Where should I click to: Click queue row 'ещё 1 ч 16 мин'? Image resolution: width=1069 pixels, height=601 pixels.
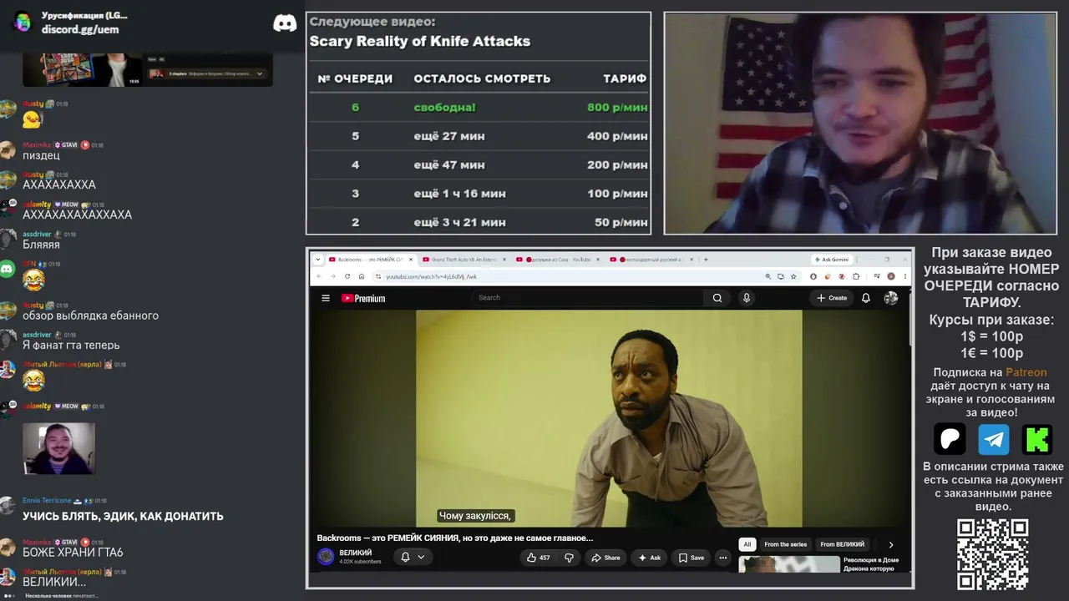coord(479,194)
